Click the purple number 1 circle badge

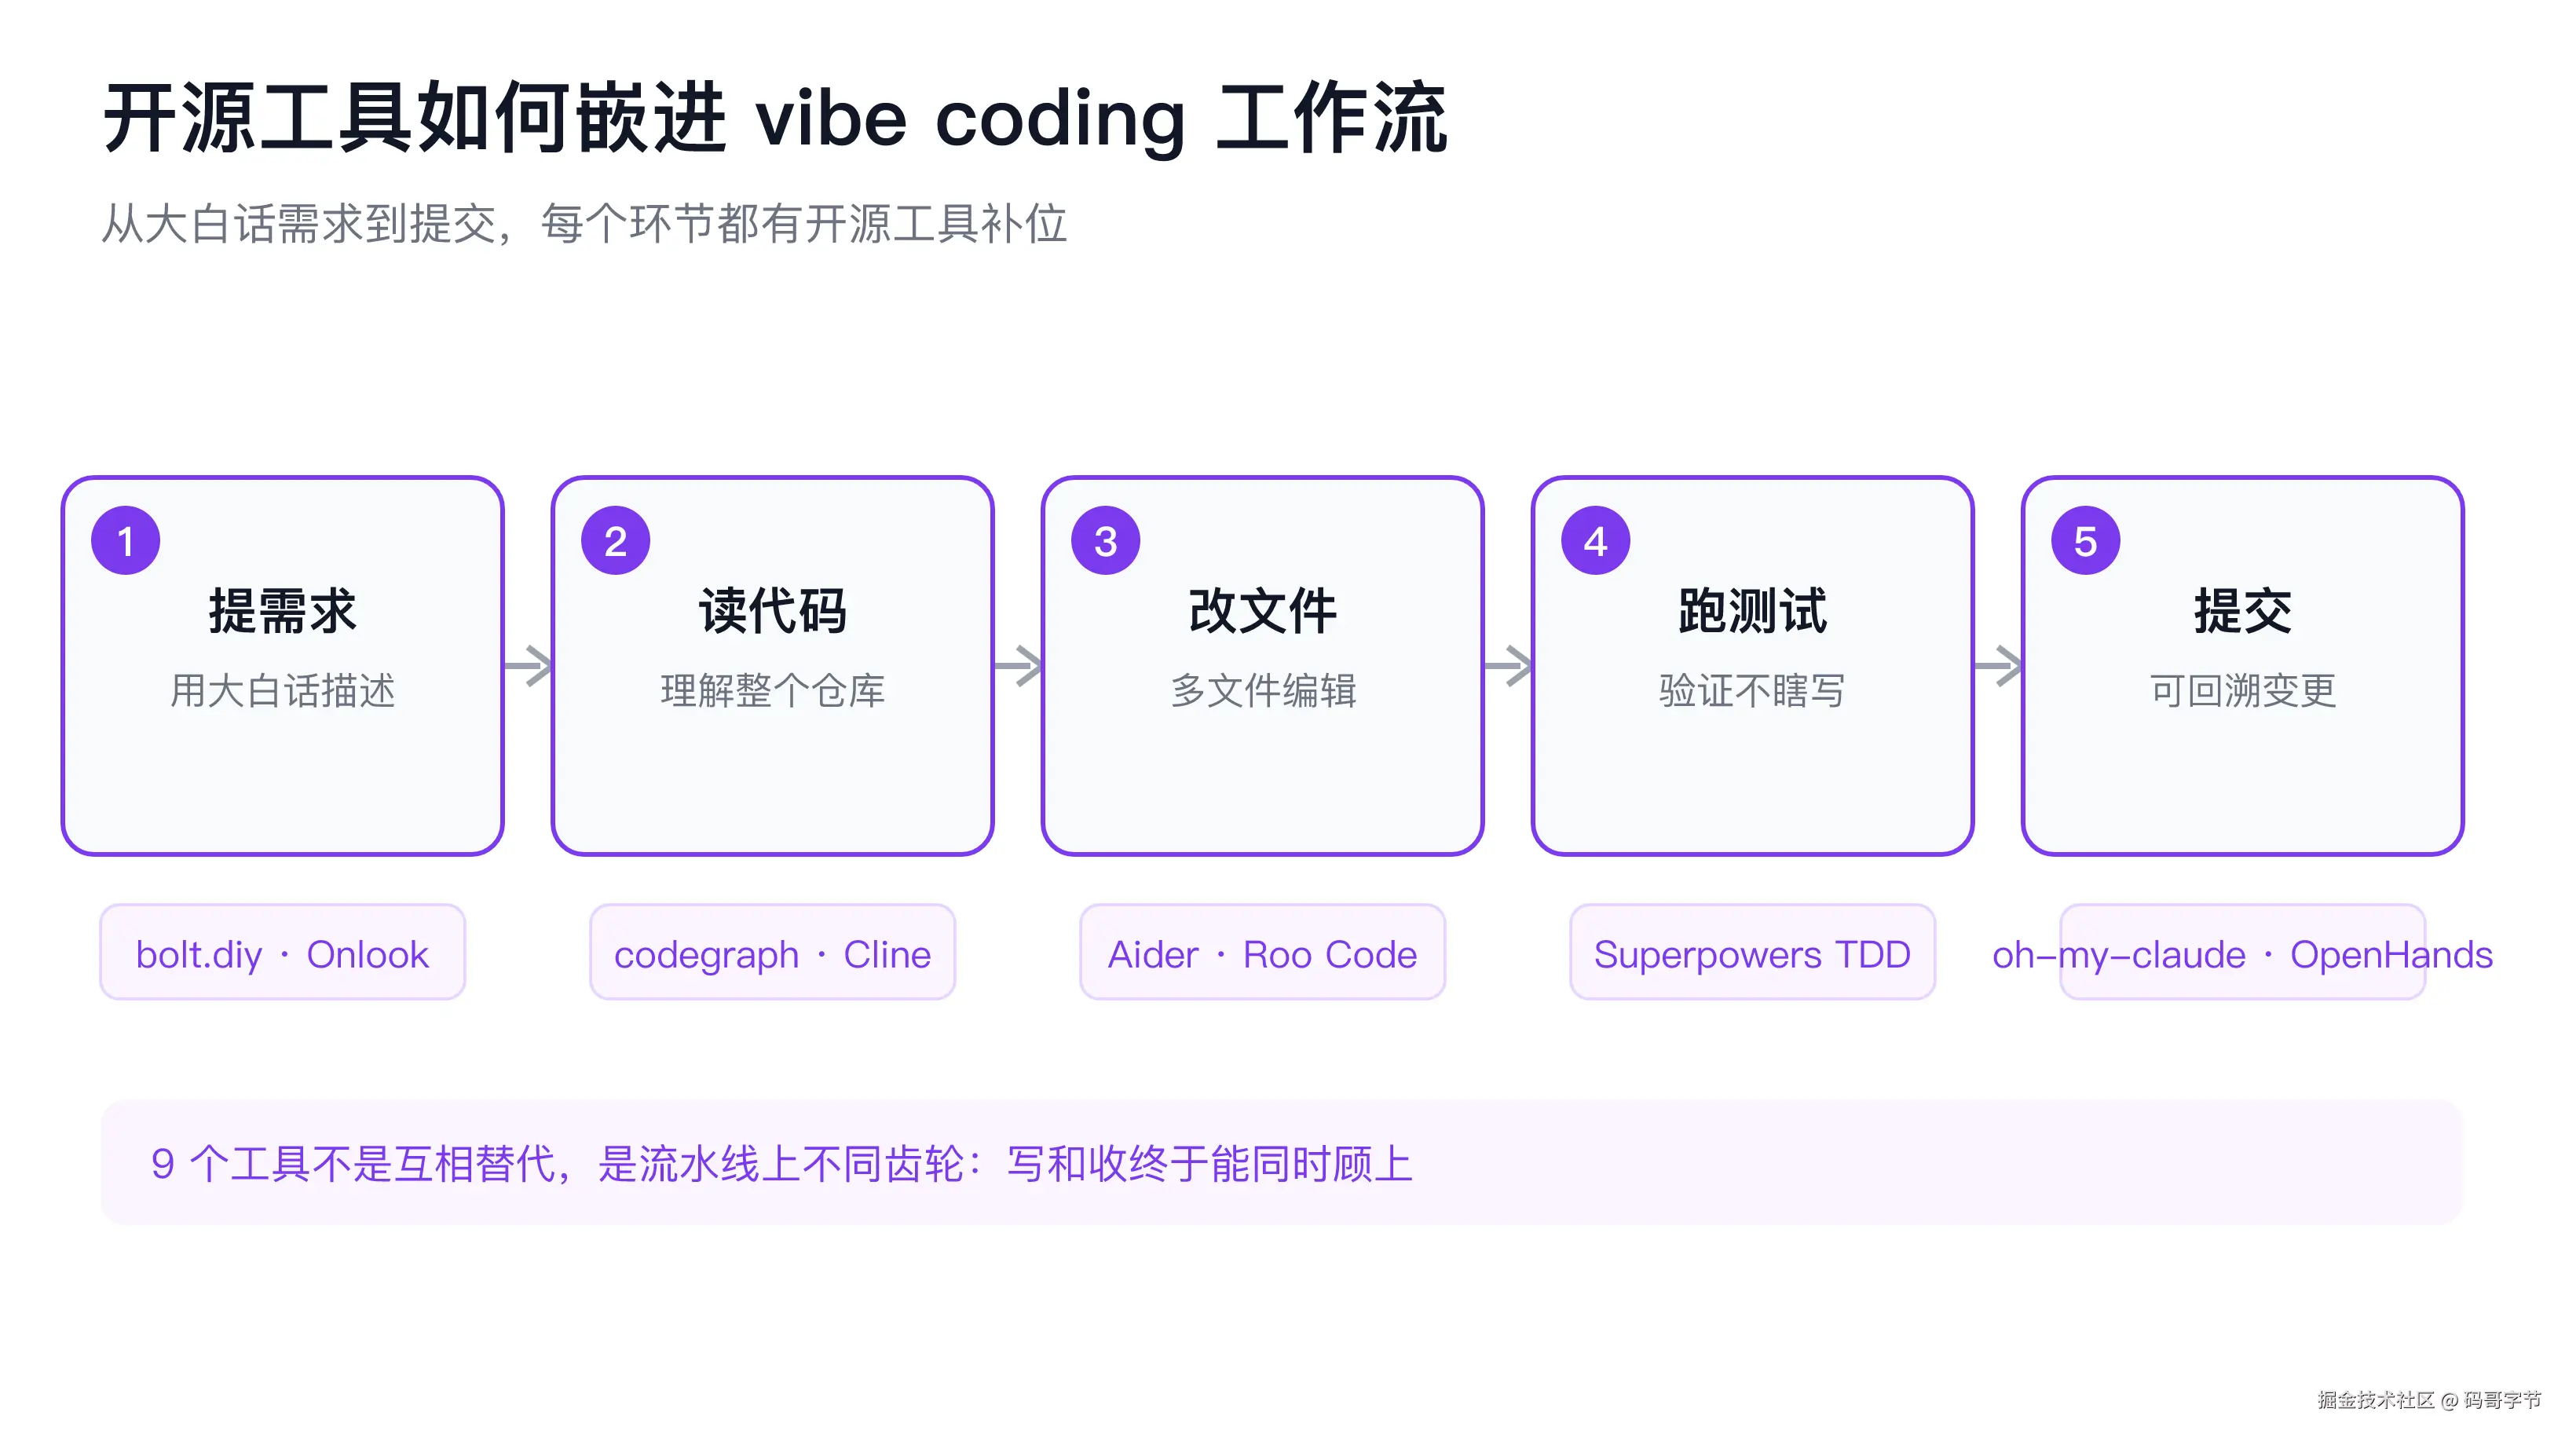pos(125,541)
